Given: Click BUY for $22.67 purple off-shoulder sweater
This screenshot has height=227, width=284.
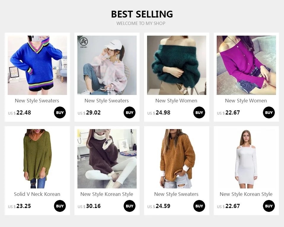Looking at the screenshot, I should 269,112.
